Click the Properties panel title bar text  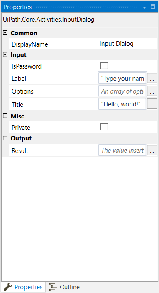18,7
